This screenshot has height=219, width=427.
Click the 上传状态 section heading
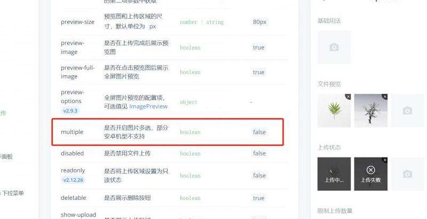(329, 147)
